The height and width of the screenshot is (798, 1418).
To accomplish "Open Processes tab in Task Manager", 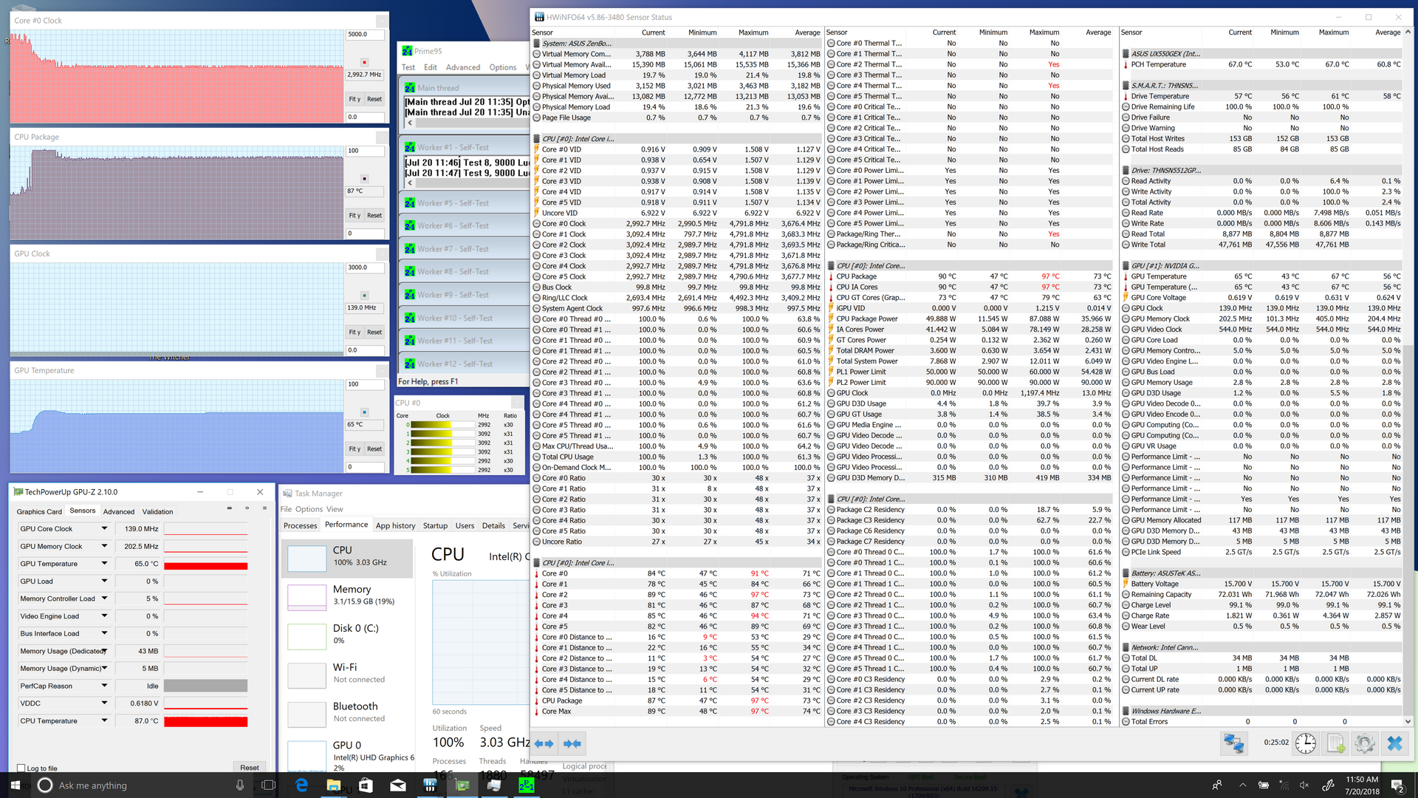I will point(301,526).
